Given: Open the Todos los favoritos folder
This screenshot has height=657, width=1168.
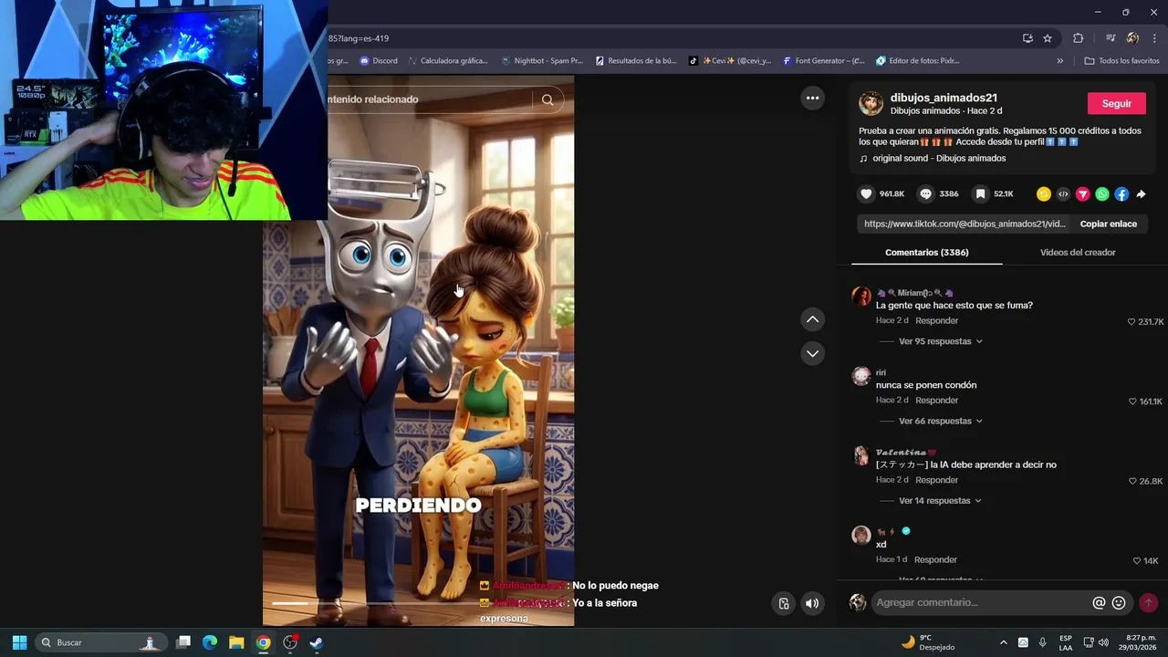Looking at the screenshot, I should click(1121, 61).
